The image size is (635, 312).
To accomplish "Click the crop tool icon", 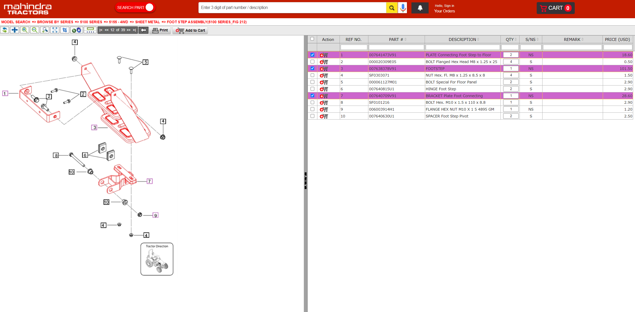I will pos(65,30).
